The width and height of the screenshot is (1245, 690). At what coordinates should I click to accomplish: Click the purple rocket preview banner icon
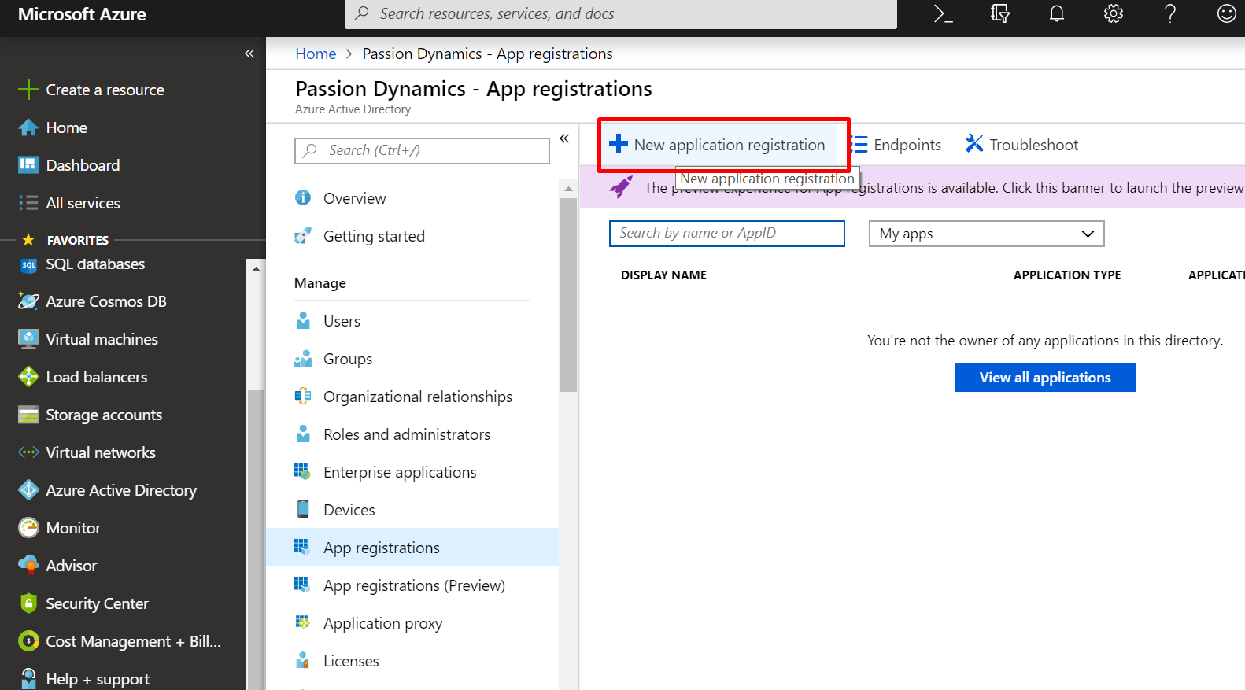click(x=621, y=187)
